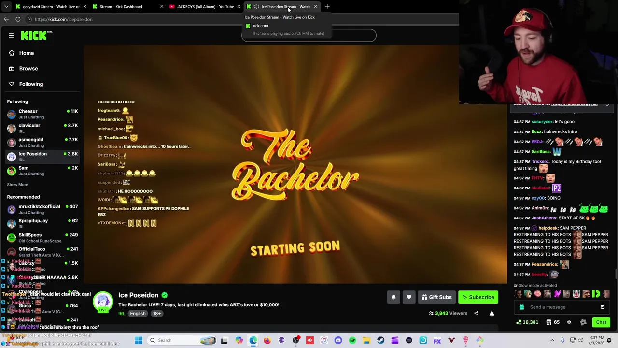Go to Home in sidebar
This screenshot has height=348, width=618.
(x=27, y=53)
